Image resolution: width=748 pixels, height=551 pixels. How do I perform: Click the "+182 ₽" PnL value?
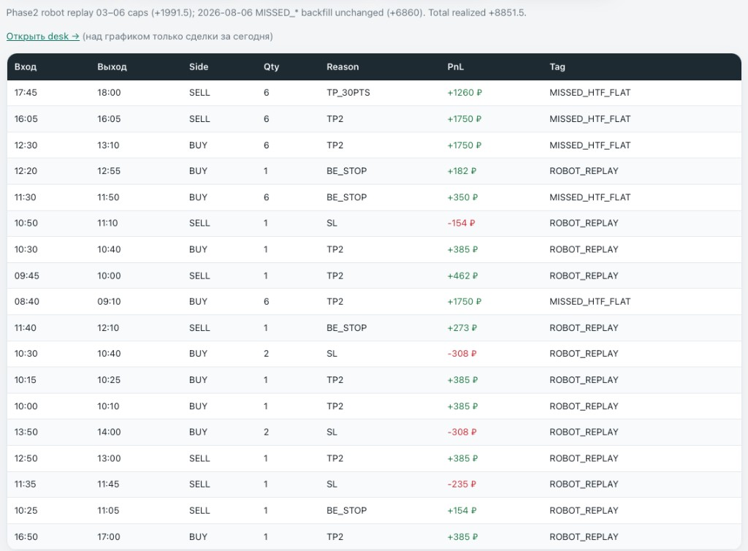462,171
